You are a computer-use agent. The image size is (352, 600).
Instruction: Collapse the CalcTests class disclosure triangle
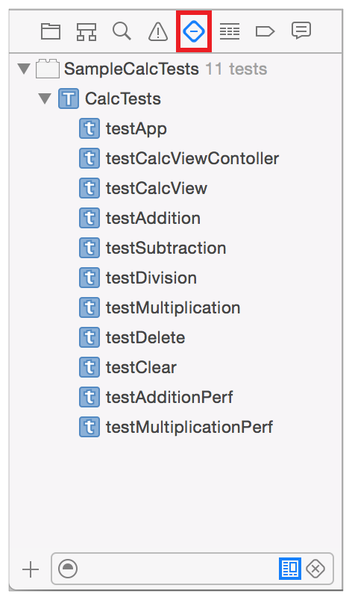pos(45,99)
